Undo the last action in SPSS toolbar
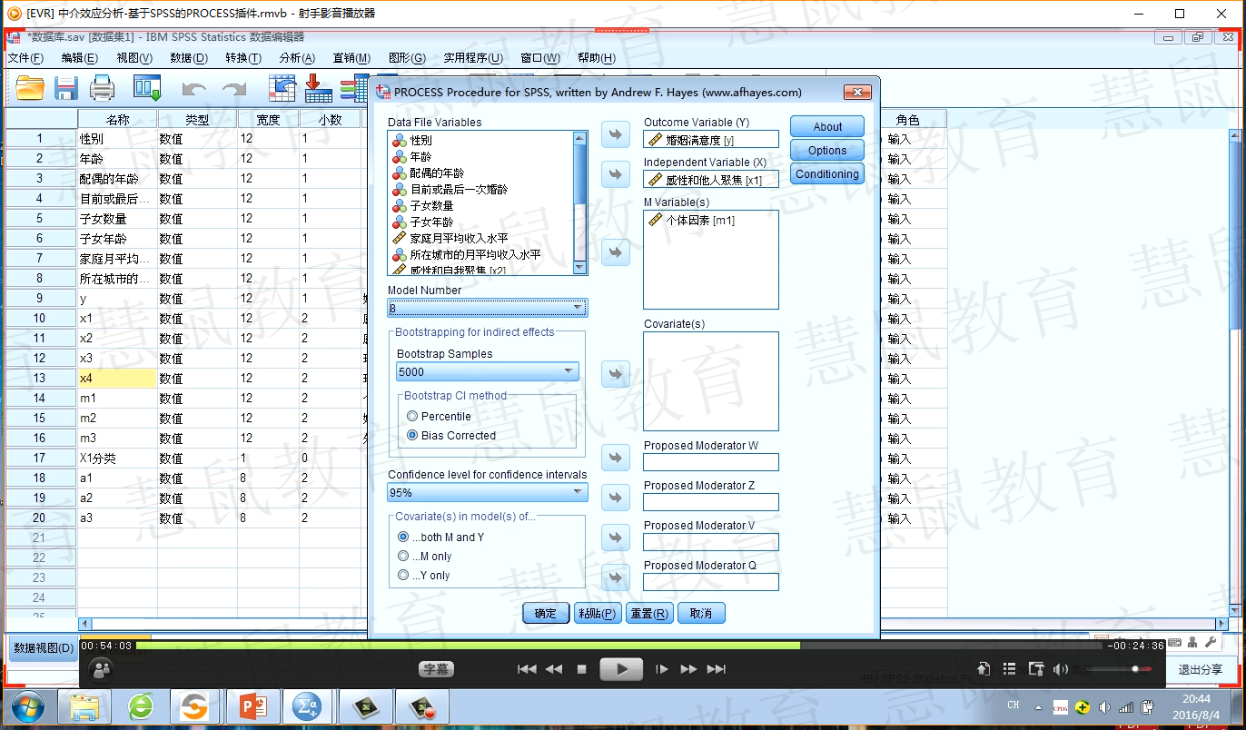 pyautogui.click(x=194, y=89)
